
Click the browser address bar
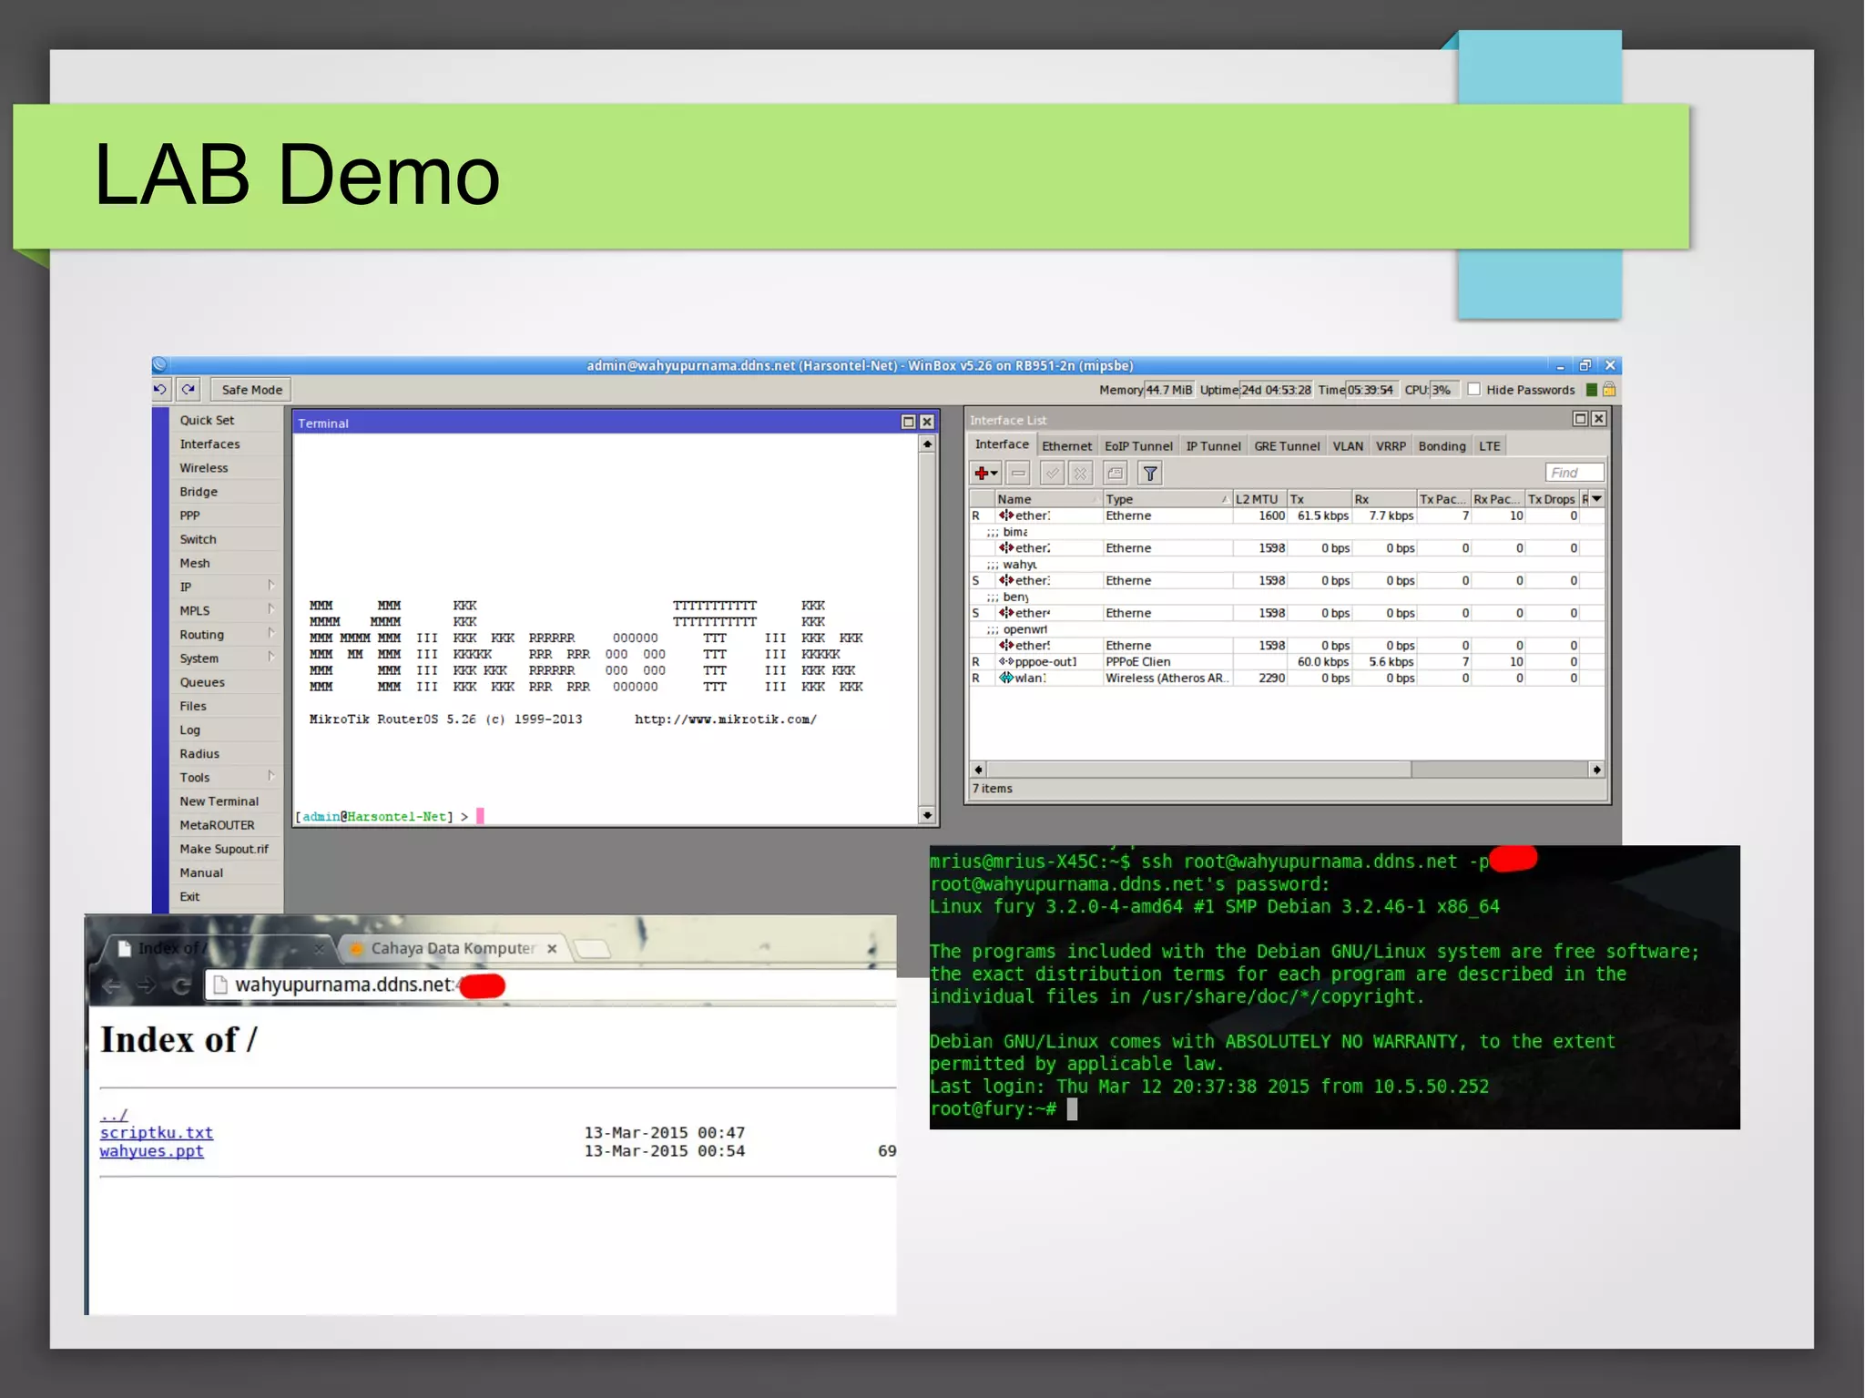coord(551,985)
